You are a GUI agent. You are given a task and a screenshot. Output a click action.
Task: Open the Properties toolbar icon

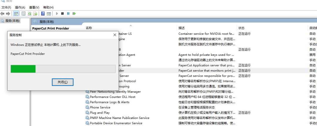point(24,14)
